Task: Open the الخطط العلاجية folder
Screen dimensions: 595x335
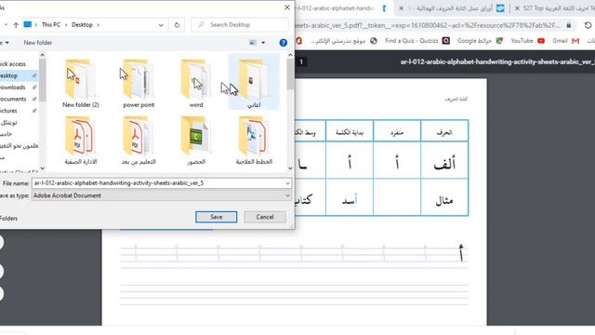Action: [254, 141]
